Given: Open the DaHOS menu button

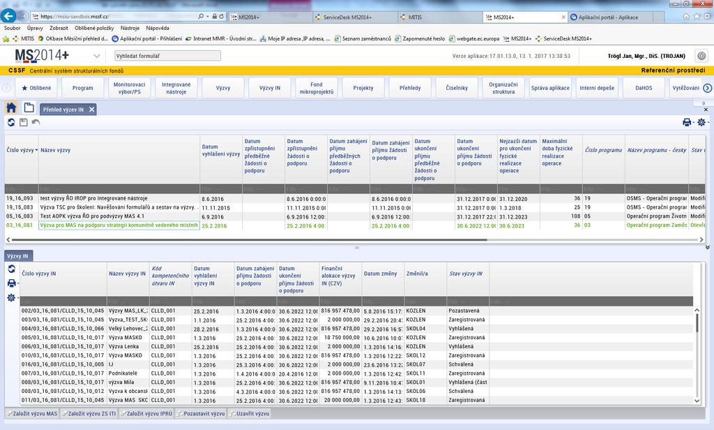Looking at the screenshot, I should [x=644, y=88].
